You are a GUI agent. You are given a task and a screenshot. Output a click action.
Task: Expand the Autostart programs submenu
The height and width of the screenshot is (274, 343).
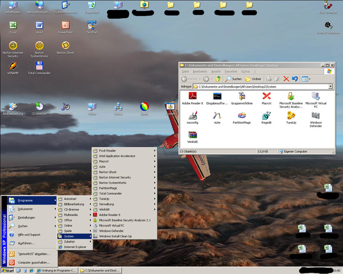(x=75, y=199)
